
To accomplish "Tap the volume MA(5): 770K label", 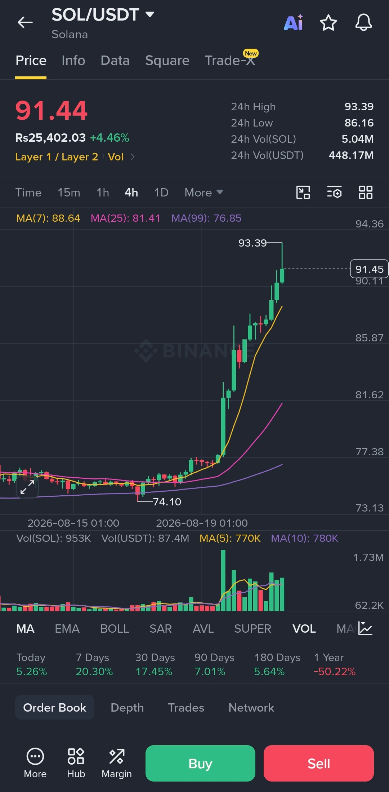I will point(230,538).
